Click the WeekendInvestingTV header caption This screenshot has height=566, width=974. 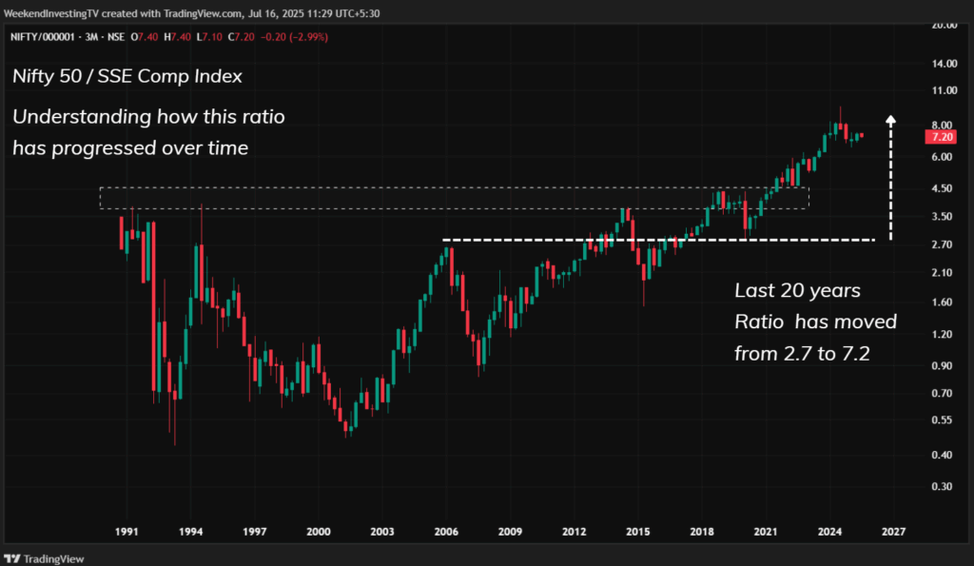(x=192, y=13)
